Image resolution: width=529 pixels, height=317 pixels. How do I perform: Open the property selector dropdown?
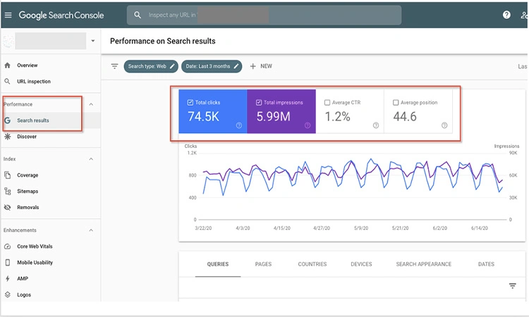coord(93,41)
